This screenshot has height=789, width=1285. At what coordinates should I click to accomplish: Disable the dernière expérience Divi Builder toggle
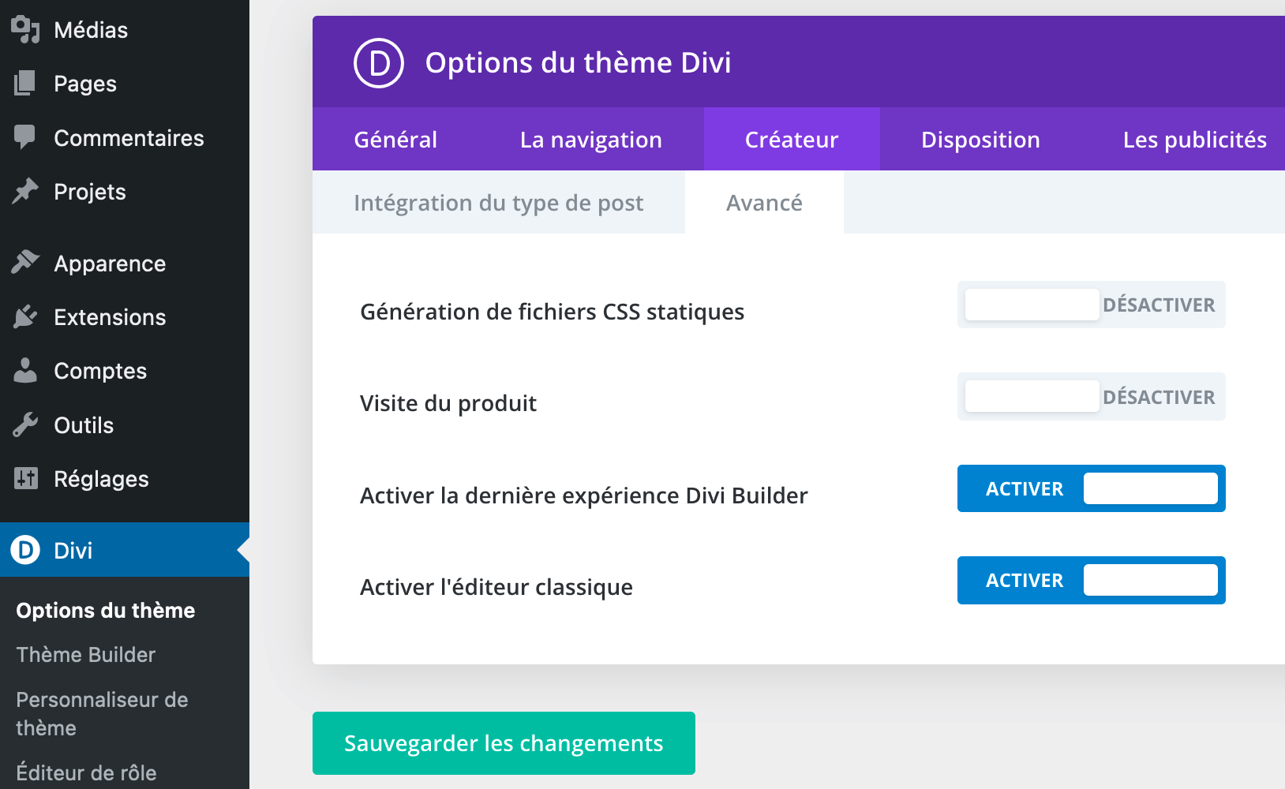1091,488
